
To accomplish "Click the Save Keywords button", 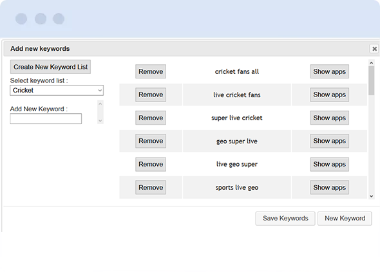I will (285, 219).
